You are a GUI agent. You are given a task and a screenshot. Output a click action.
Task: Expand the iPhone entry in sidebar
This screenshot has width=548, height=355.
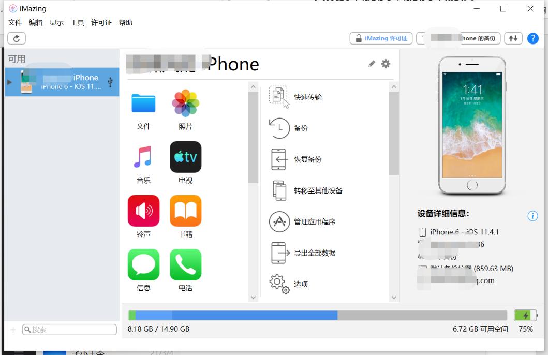9,81
